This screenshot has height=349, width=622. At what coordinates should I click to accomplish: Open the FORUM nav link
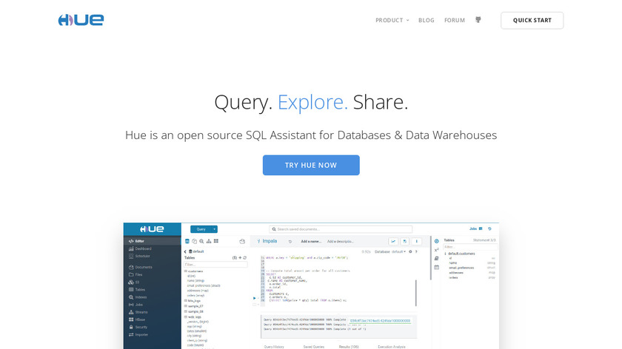pos(454,20)
